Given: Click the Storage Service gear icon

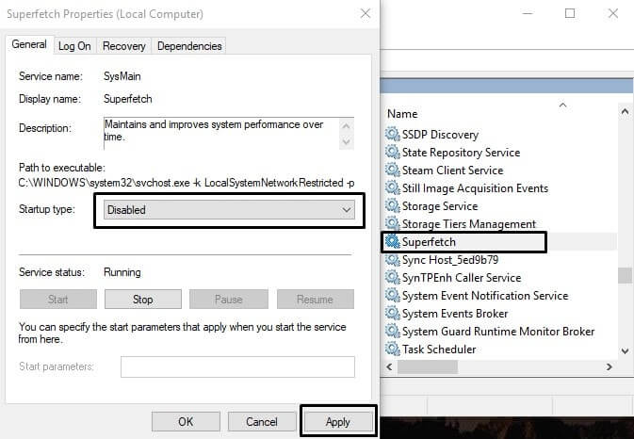Looking at the screenshot, I should click(392, 205).
